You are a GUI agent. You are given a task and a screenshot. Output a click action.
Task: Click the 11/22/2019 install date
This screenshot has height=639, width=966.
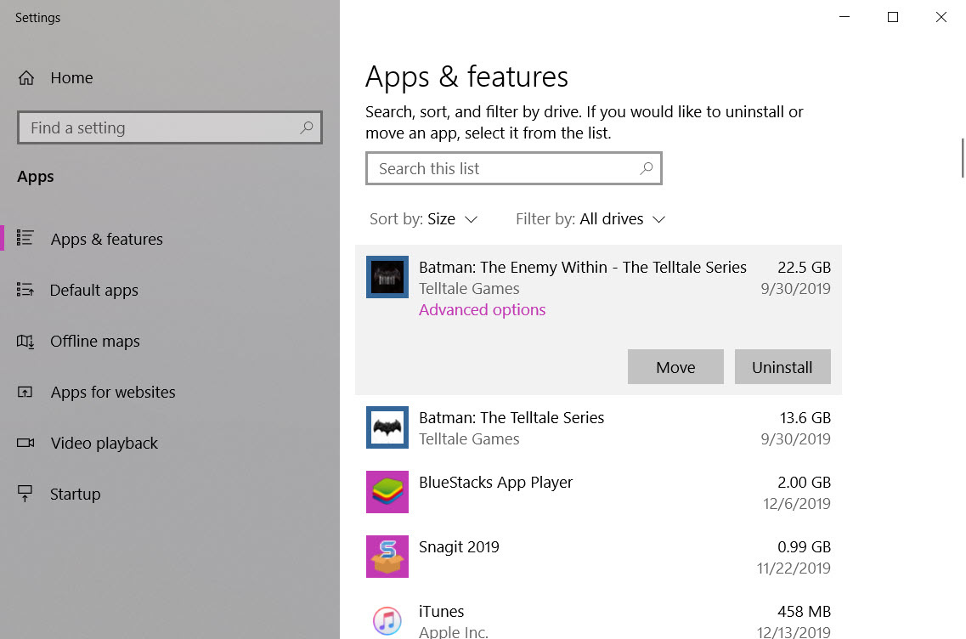pos(794,568)
